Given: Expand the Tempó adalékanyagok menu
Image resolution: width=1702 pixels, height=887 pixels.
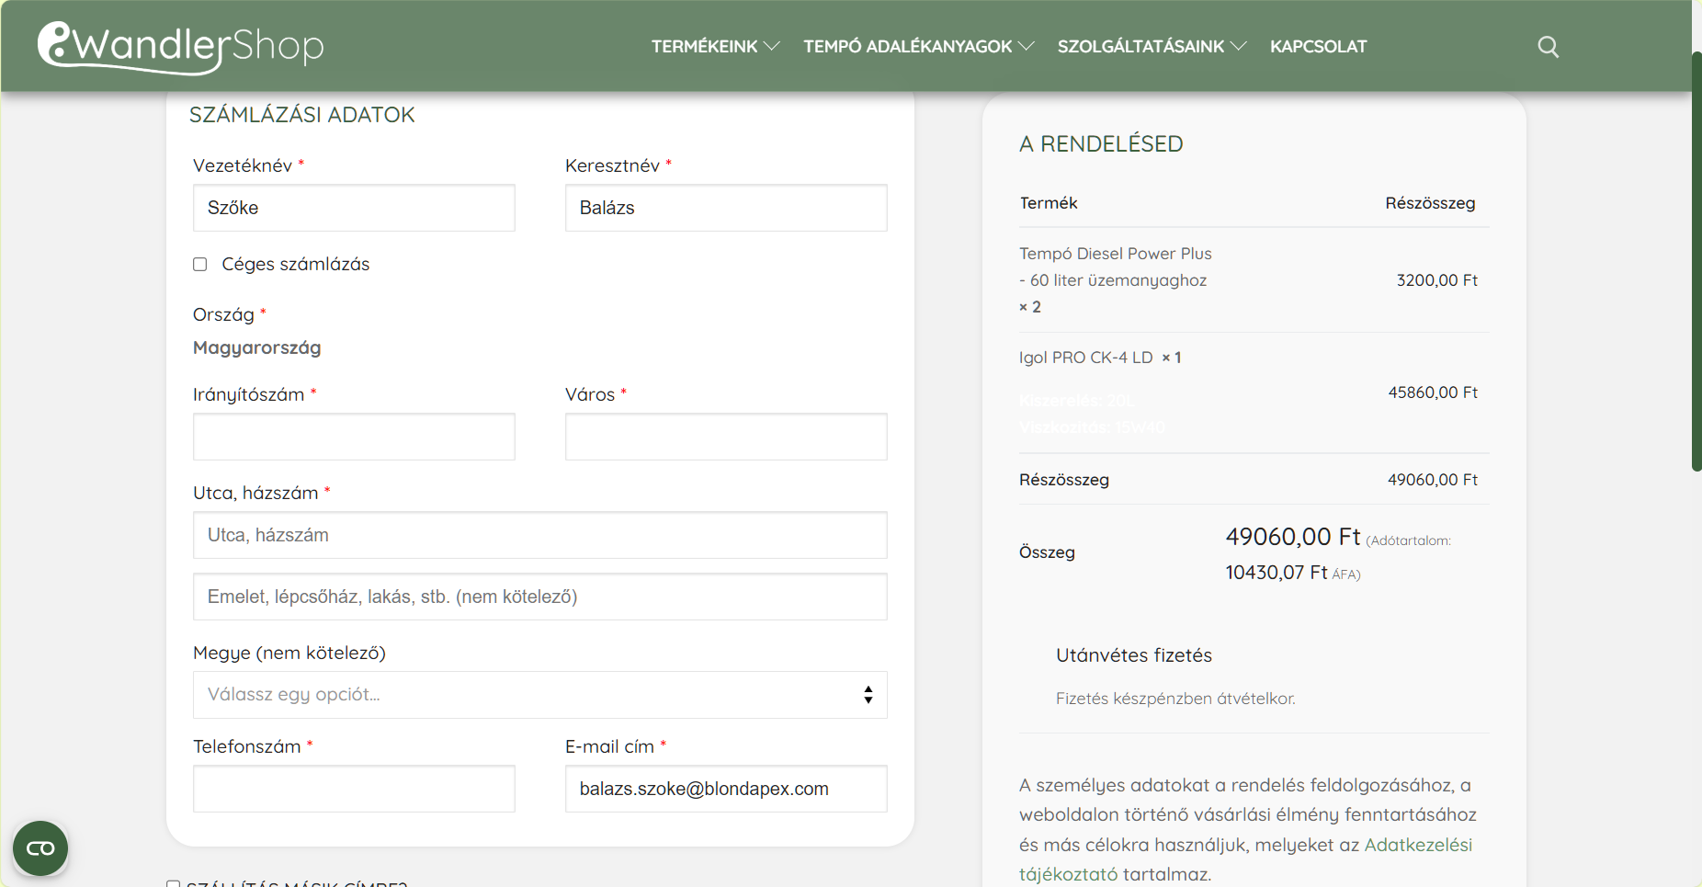Looking at the screenshot, I should [918, 47].
